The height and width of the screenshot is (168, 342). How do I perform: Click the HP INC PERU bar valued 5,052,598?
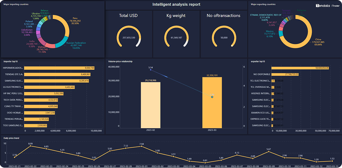pos(44,94)
